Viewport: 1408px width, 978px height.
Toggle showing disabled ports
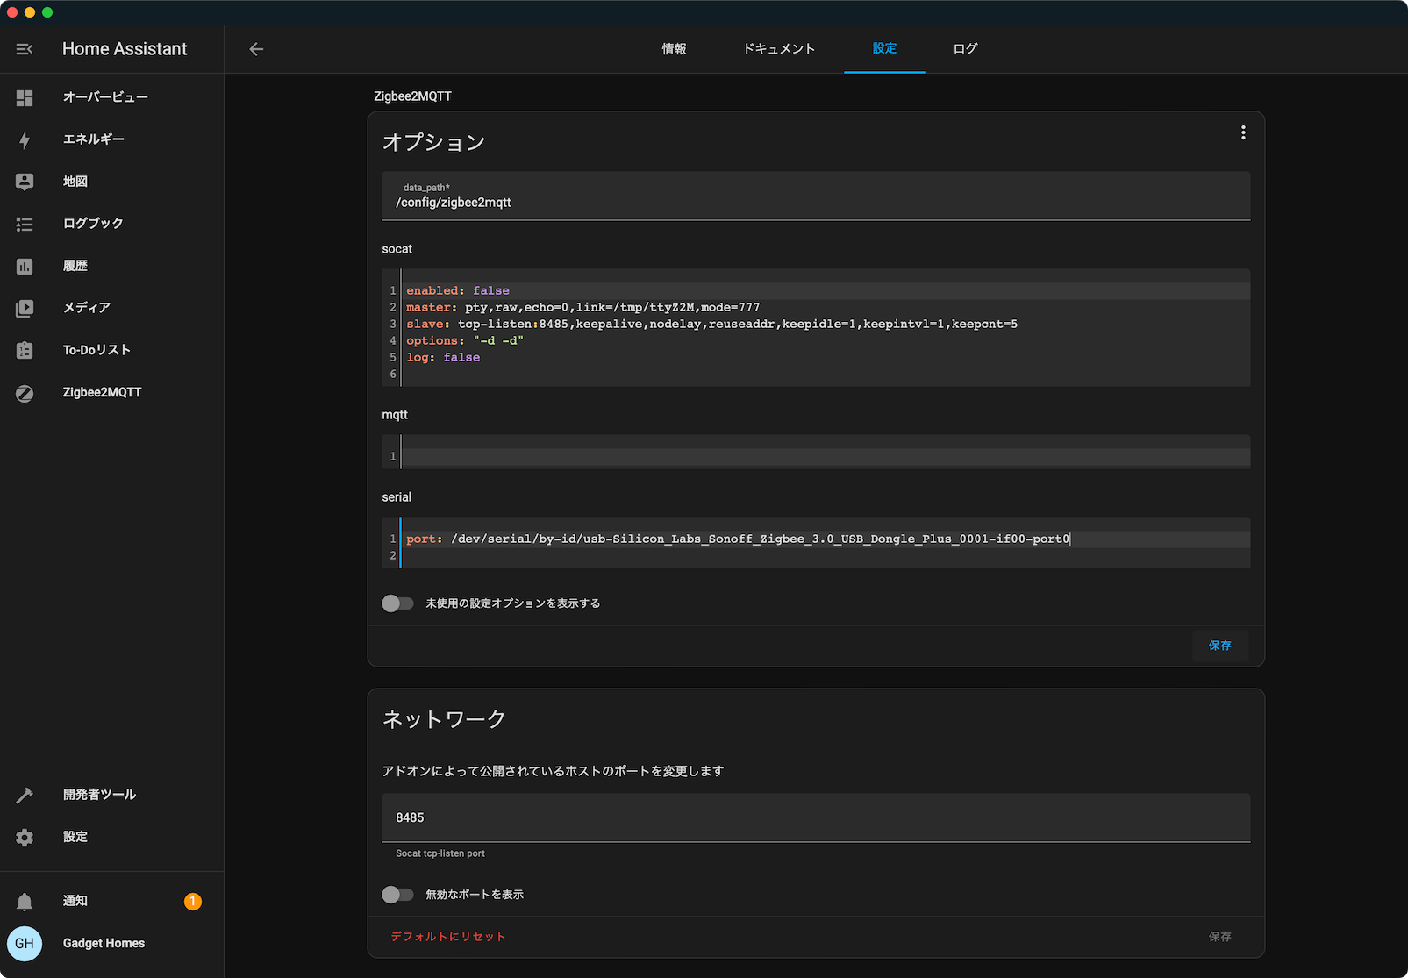pyautogui.click(x=397, y=895)
